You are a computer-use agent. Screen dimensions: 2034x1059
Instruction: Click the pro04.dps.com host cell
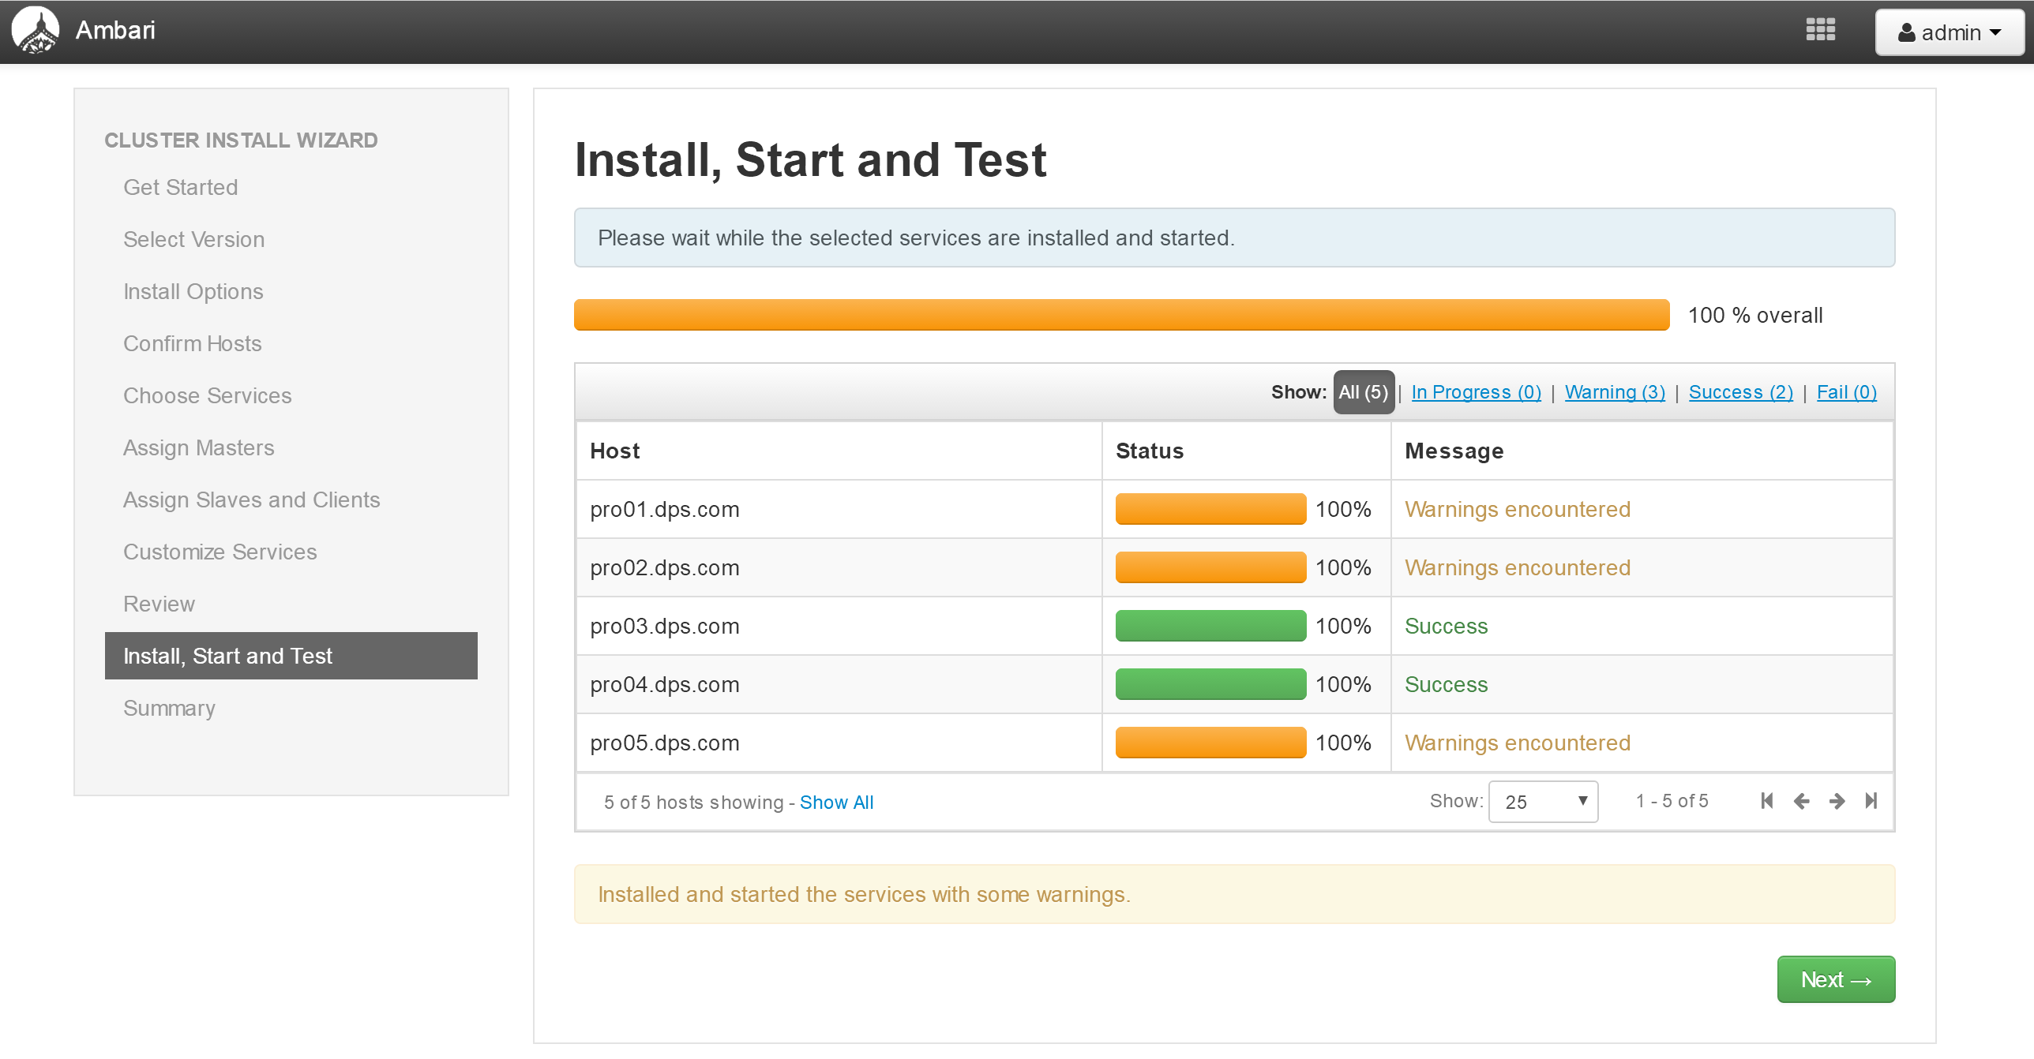click(839, 684)
